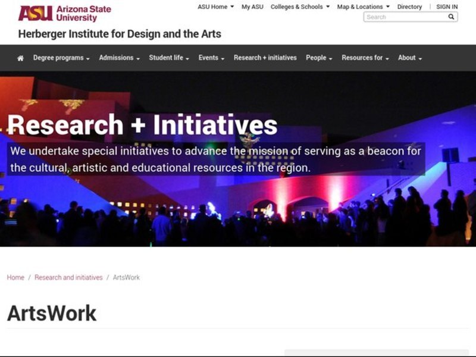This screenshot has height=357, width=476.
Task: Click the SIGN IN link
Action: tap(447, 7)
